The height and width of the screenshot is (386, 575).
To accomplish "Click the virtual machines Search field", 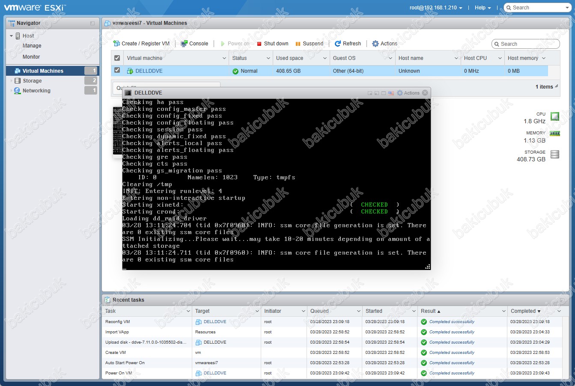I will tap(526, 44).
